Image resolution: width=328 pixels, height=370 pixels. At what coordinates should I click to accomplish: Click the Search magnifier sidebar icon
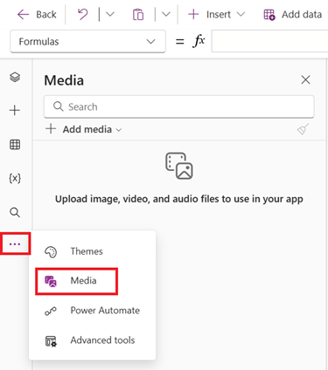15,213
